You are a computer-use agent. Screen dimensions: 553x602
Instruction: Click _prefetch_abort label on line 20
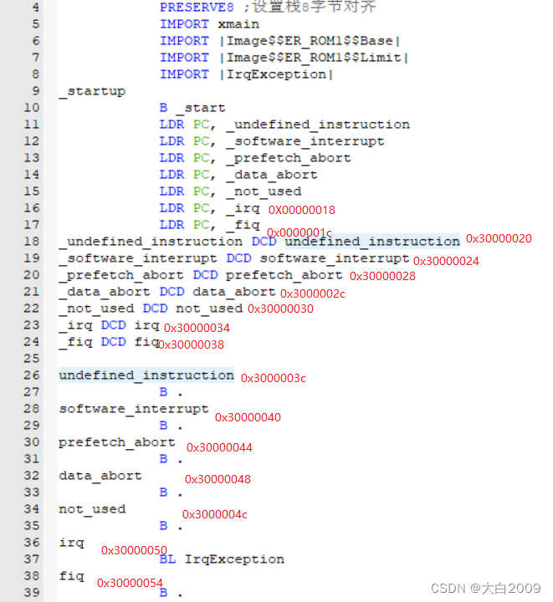(121, 276)
